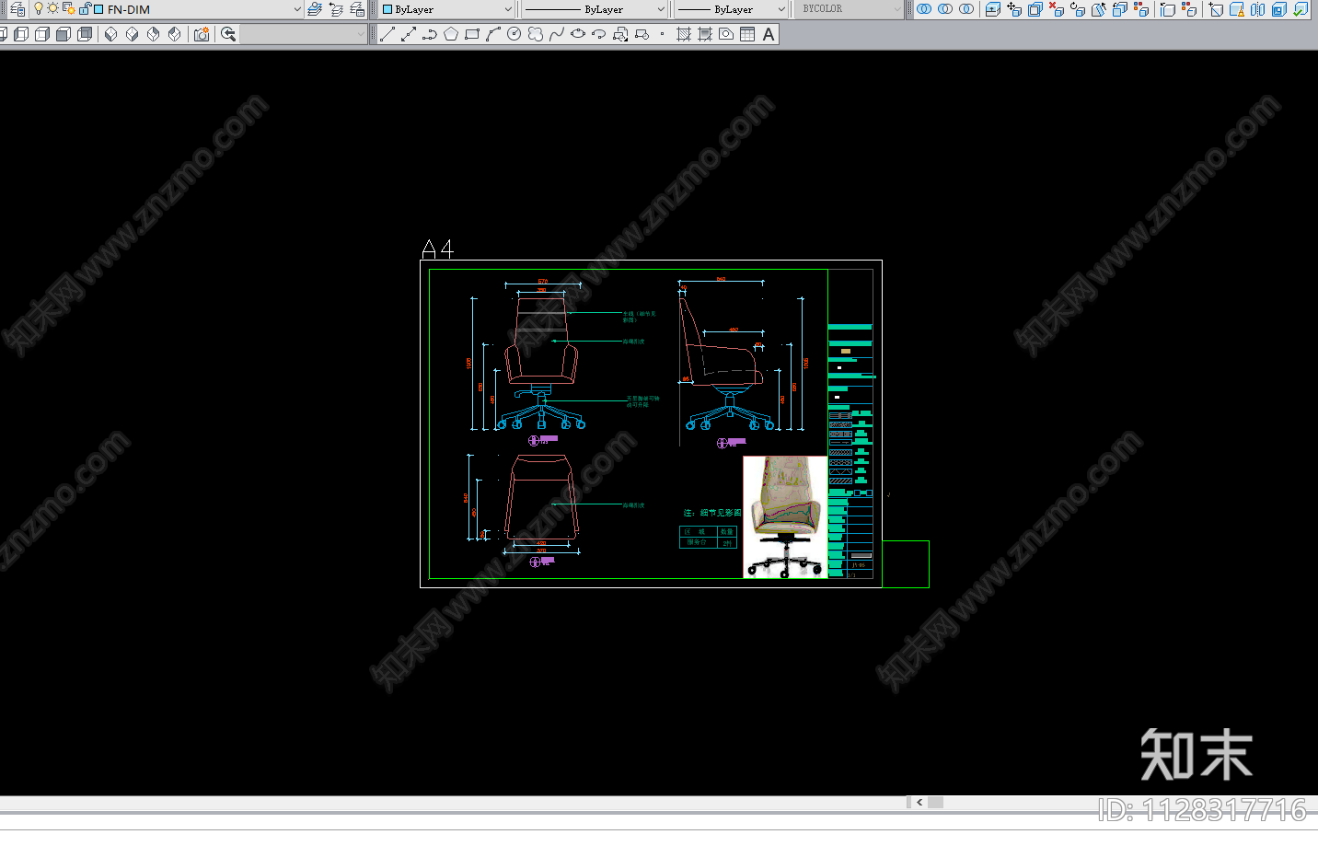Switch to Realistic visual style
Viewport: 1318px width, 846px height.
64,34
